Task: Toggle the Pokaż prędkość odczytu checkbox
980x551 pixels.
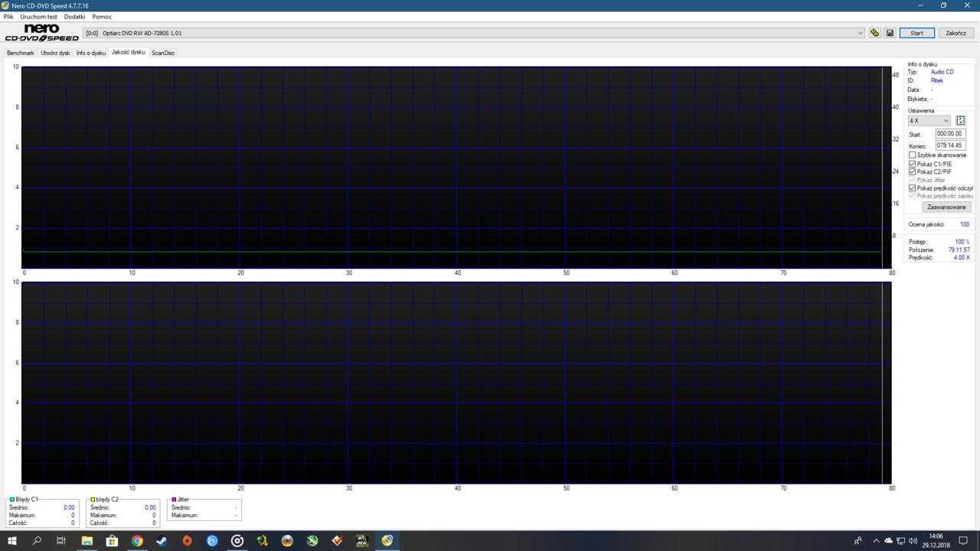Action: tap(912, 188)
